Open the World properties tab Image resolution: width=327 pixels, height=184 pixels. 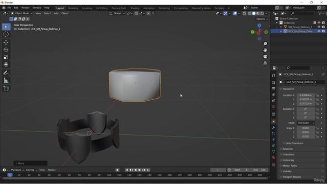(x=274, y=107)
